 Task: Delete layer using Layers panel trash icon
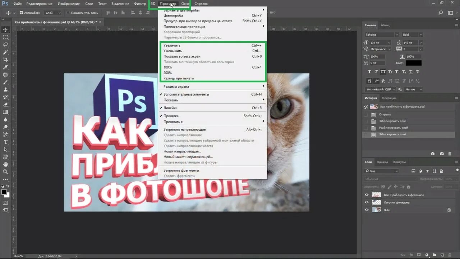pos(450,255)
